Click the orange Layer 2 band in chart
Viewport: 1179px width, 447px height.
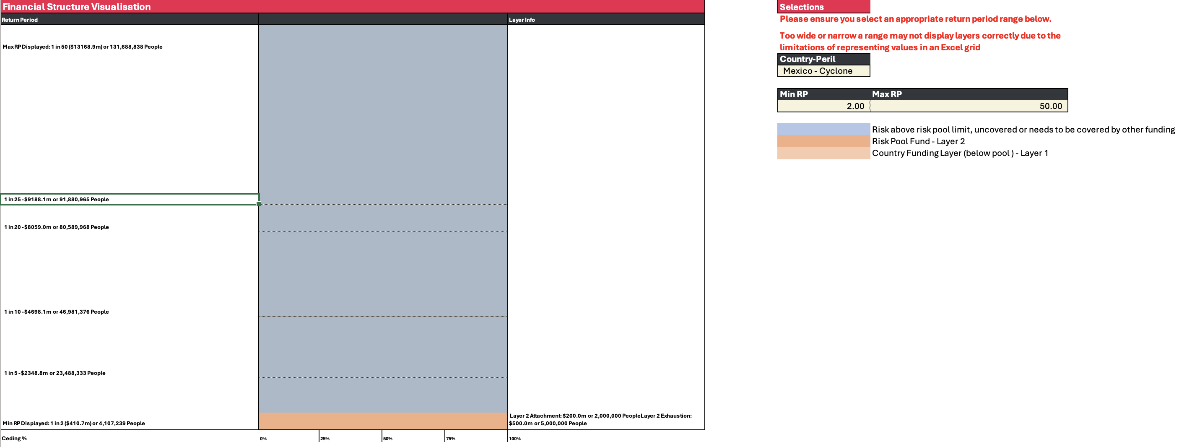tap(383, 421)
